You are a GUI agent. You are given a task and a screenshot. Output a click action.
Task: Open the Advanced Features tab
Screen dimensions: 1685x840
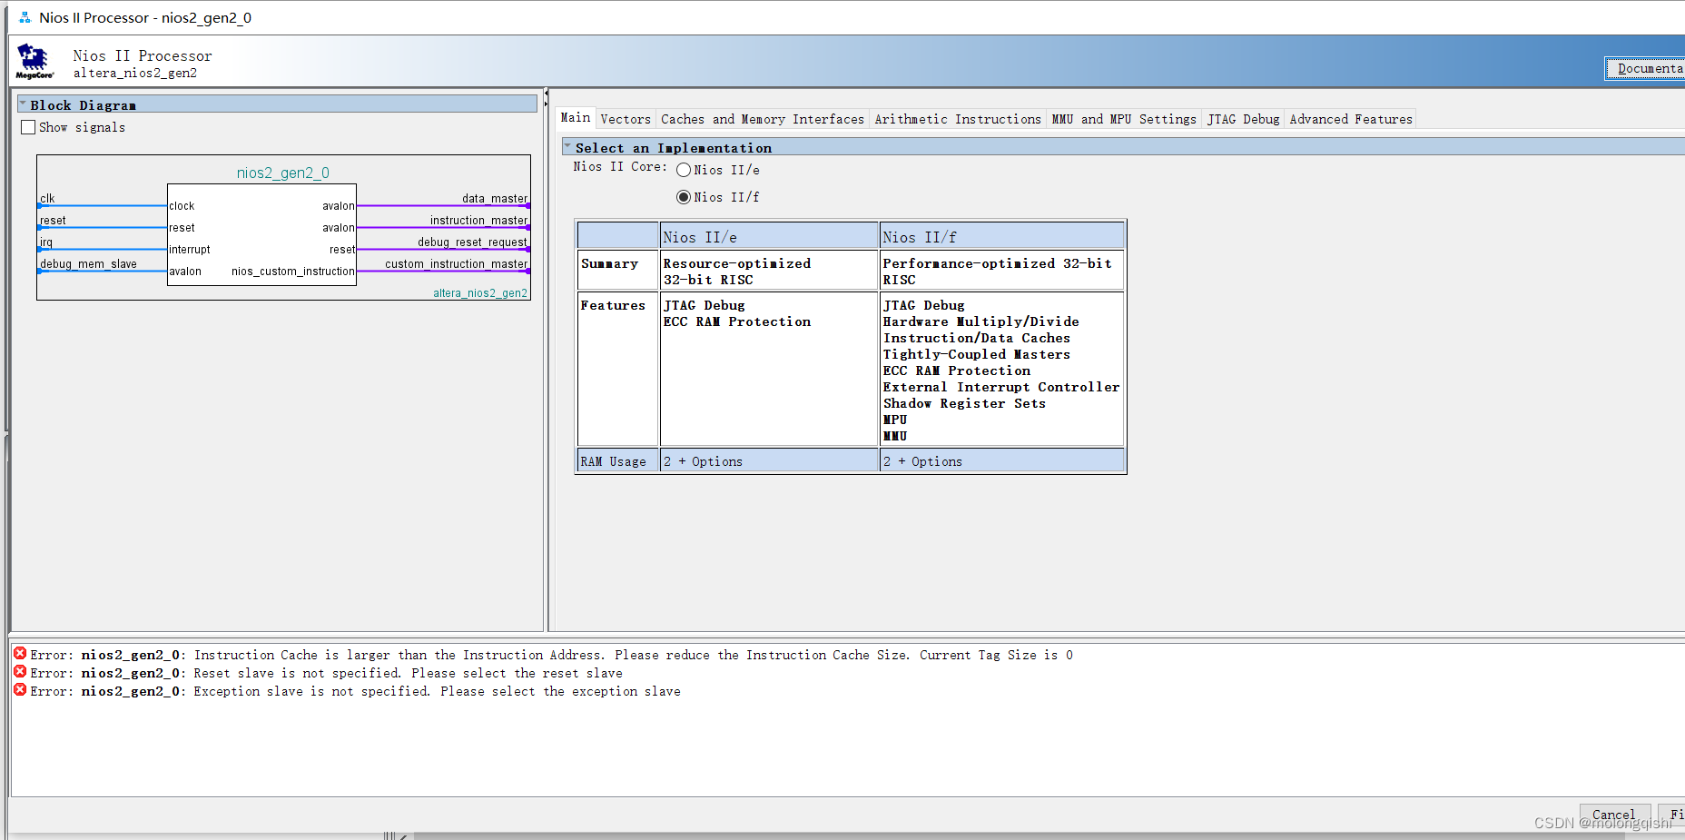1351,119
